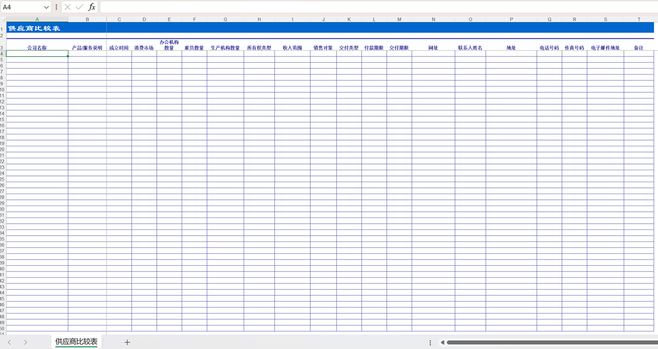Click the three-dot handle beside the Name Box
This screenshot has width=658, height=349.
[x=56, y=7]
